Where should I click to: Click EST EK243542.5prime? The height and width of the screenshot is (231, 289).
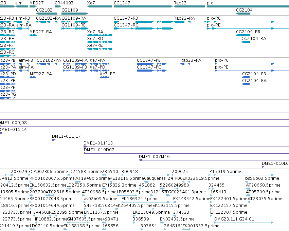174,202
